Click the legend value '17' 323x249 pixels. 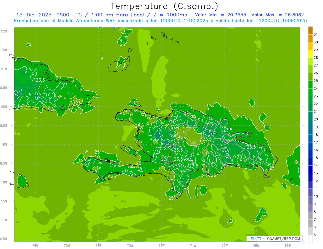tap(316, 142)
